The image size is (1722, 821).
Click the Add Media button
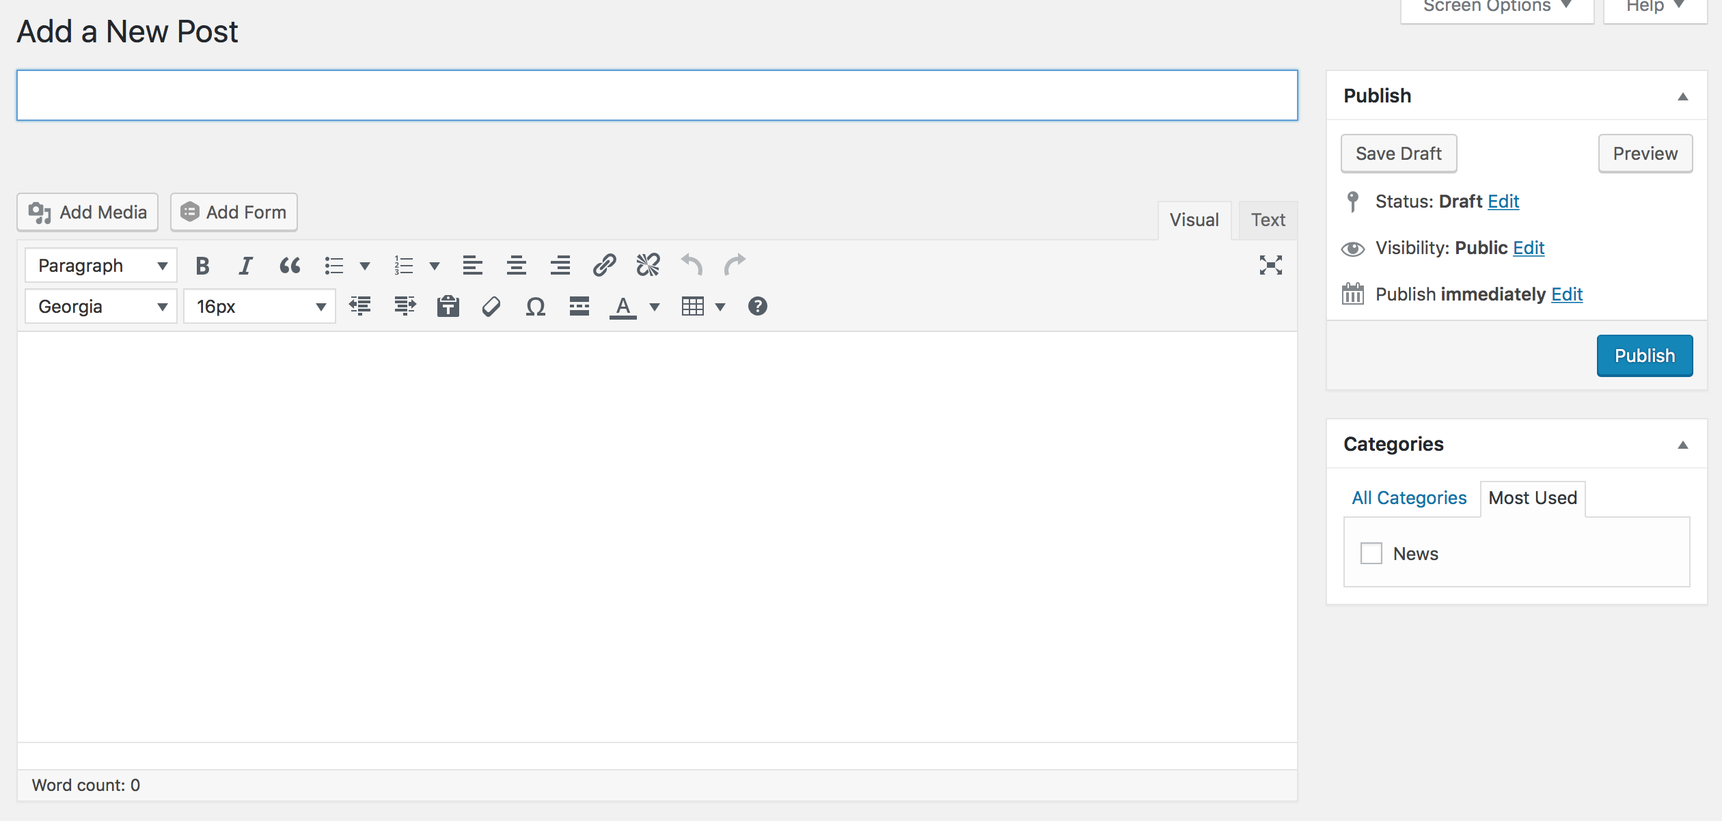point(87,212)
